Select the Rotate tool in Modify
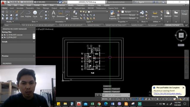The height and width of the screenshot is (107, 190). 7,12
